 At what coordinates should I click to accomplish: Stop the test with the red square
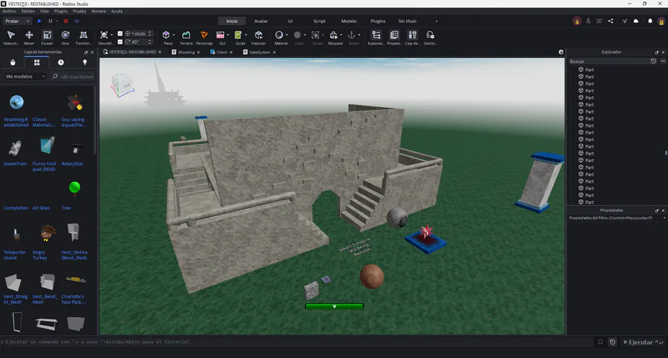click(x=65, y=21)
